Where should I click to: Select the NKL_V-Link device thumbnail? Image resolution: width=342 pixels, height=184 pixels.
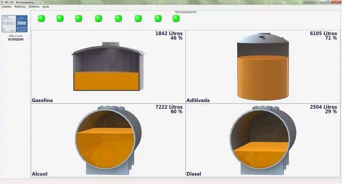[15, 23]
